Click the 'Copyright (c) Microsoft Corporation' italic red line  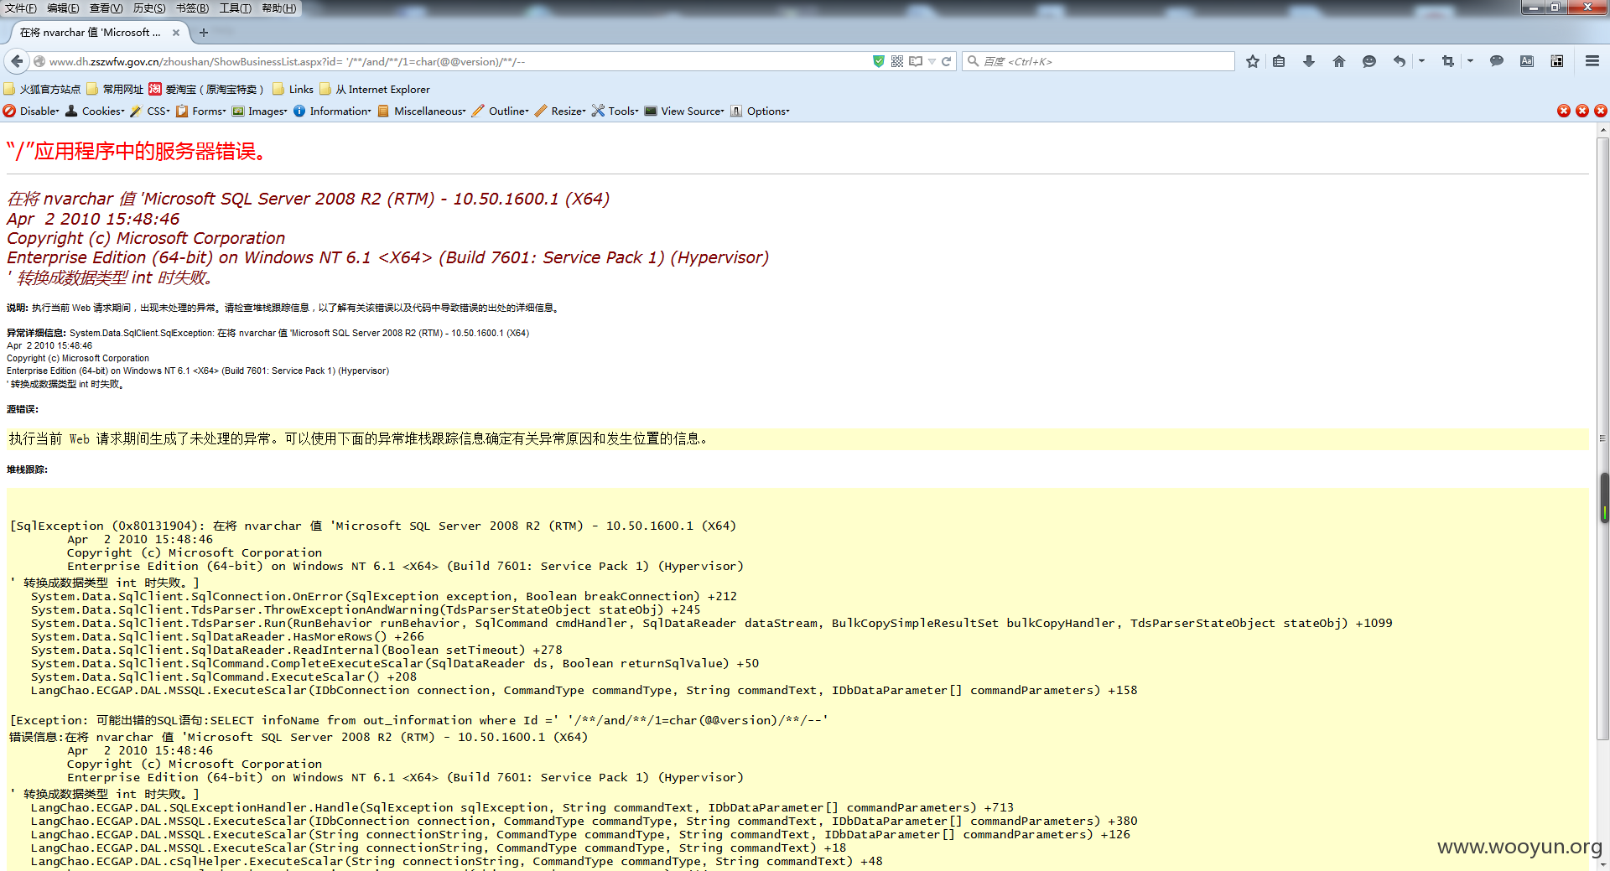(x=146, y=238)
